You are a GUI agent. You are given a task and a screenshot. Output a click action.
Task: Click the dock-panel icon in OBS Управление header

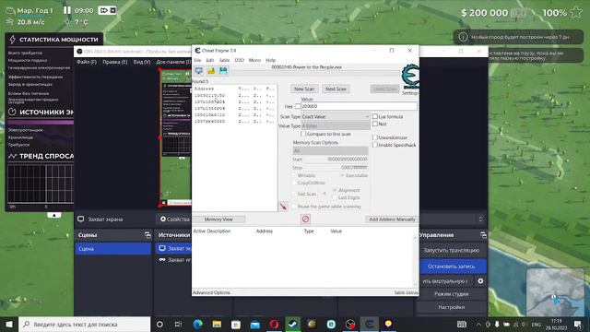click(x=483, y=235)
